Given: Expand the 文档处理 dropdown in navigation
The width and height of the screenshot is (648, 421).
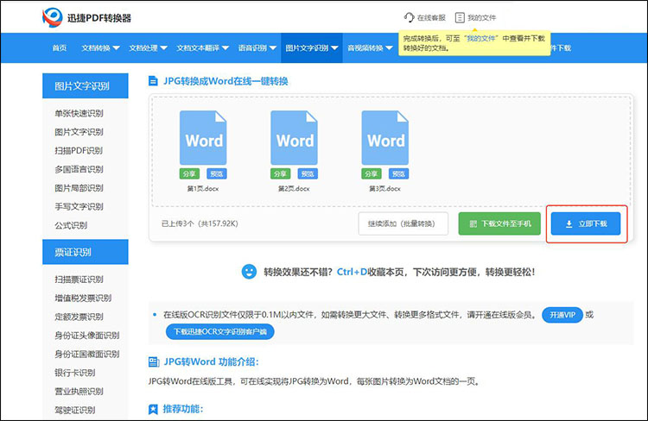Looking at the screenshot, I should [148, 48].
